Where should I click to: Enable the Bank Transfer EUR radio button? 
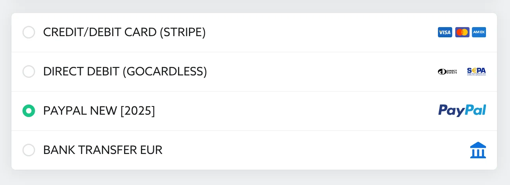(29, 150)
